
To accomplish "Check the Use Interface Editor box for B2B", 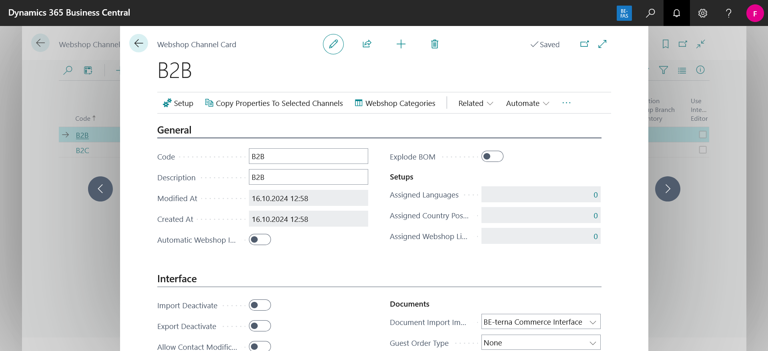I will pyautogui.click(x=703, y=135).
